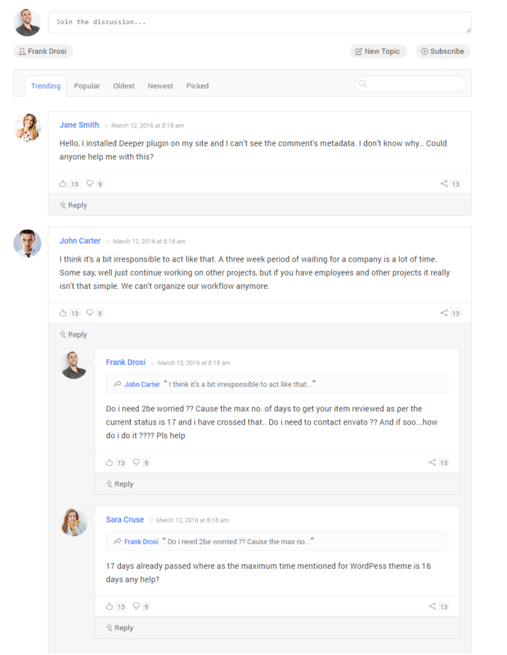The height and width of the screenshot is (655, 507).
Task: Switch to the Popular tab
Action: (x=87, y=85)
